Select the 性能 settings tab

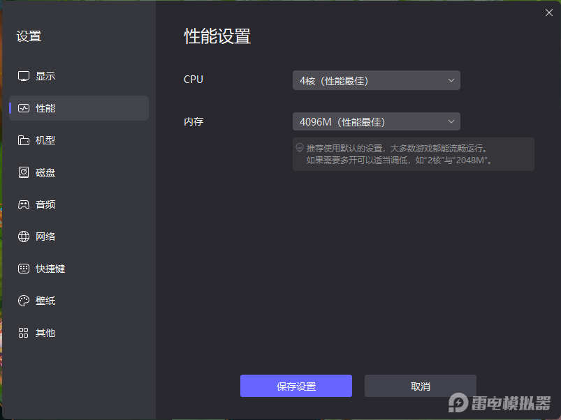coord(79,108)
